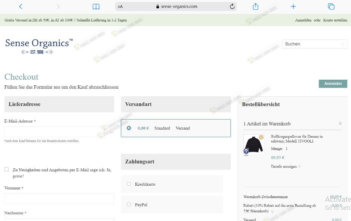Click the Rollkragenpullover TIVOOLI product name
The width and height of the screenshot is (351, 221).
(x=297, y=139)
